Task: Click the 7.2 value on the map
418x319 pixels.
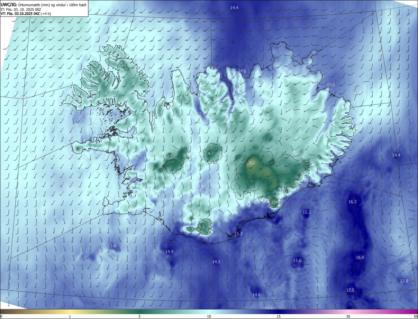Action: pos(292,90)
